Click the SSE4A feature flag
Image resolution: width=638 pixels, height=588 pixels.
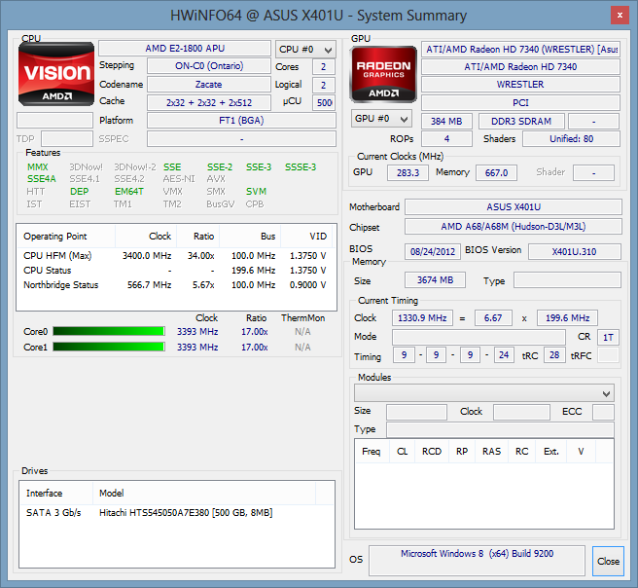point(42,179)
